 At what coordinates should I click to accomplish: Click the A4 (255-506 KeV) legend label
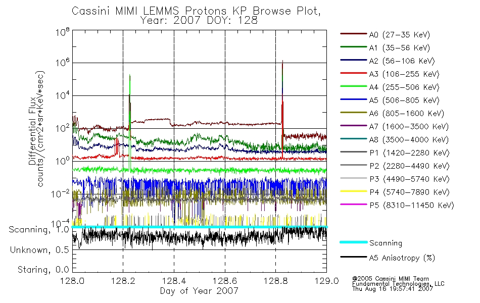point(404,87)
